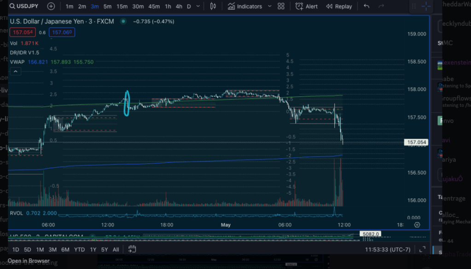Open the go-to-date calendar icon

click(132, 249)
